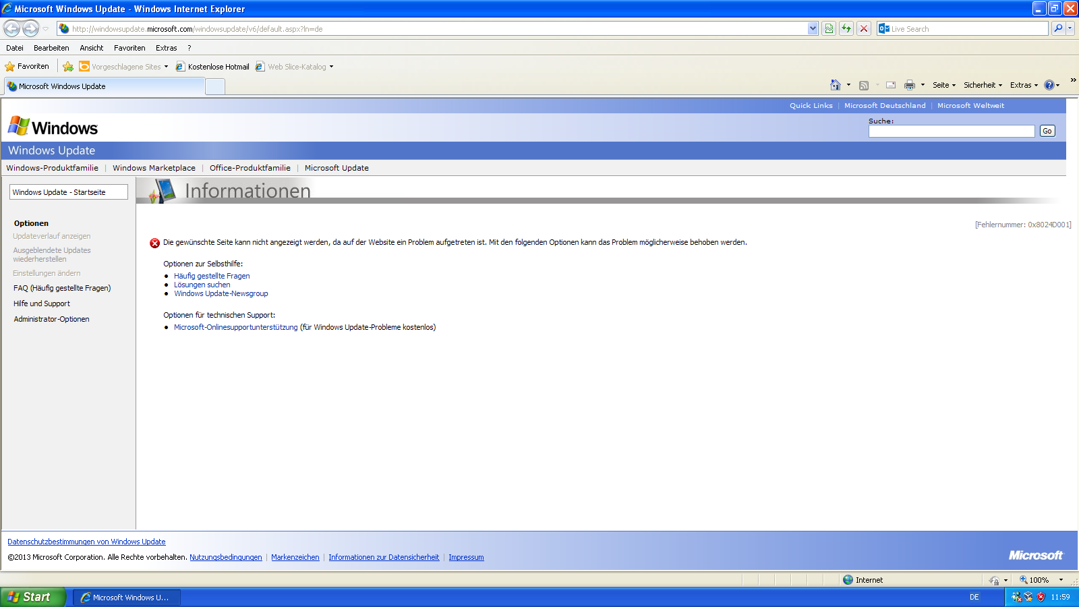The width and height of the screenshot is (1079, 607).
Task: Click the browser Forward arrow button
Action: 30,28
